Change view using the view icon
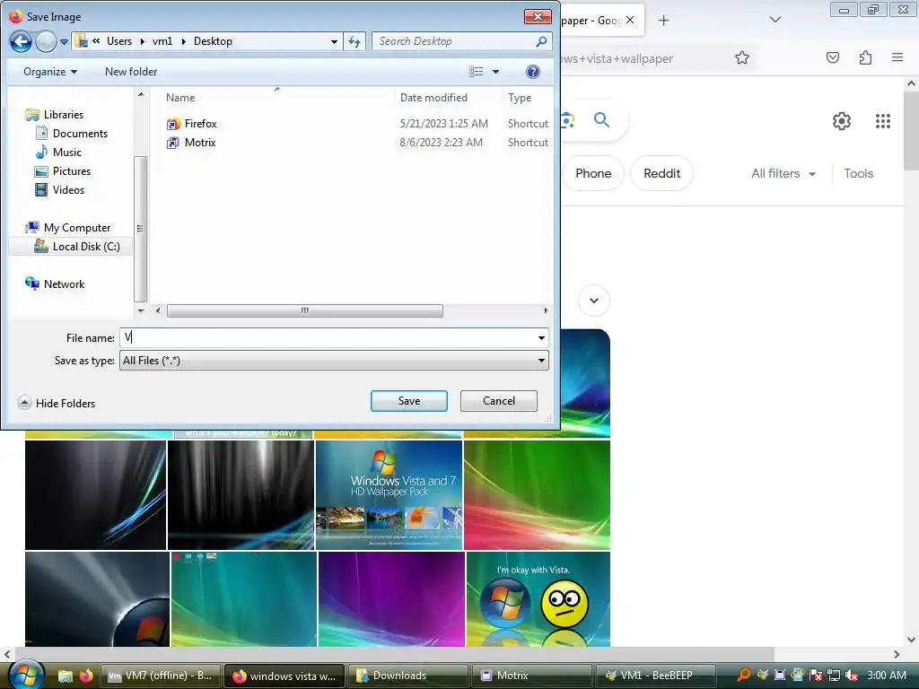The image size is (919, 689). [476, 72]
